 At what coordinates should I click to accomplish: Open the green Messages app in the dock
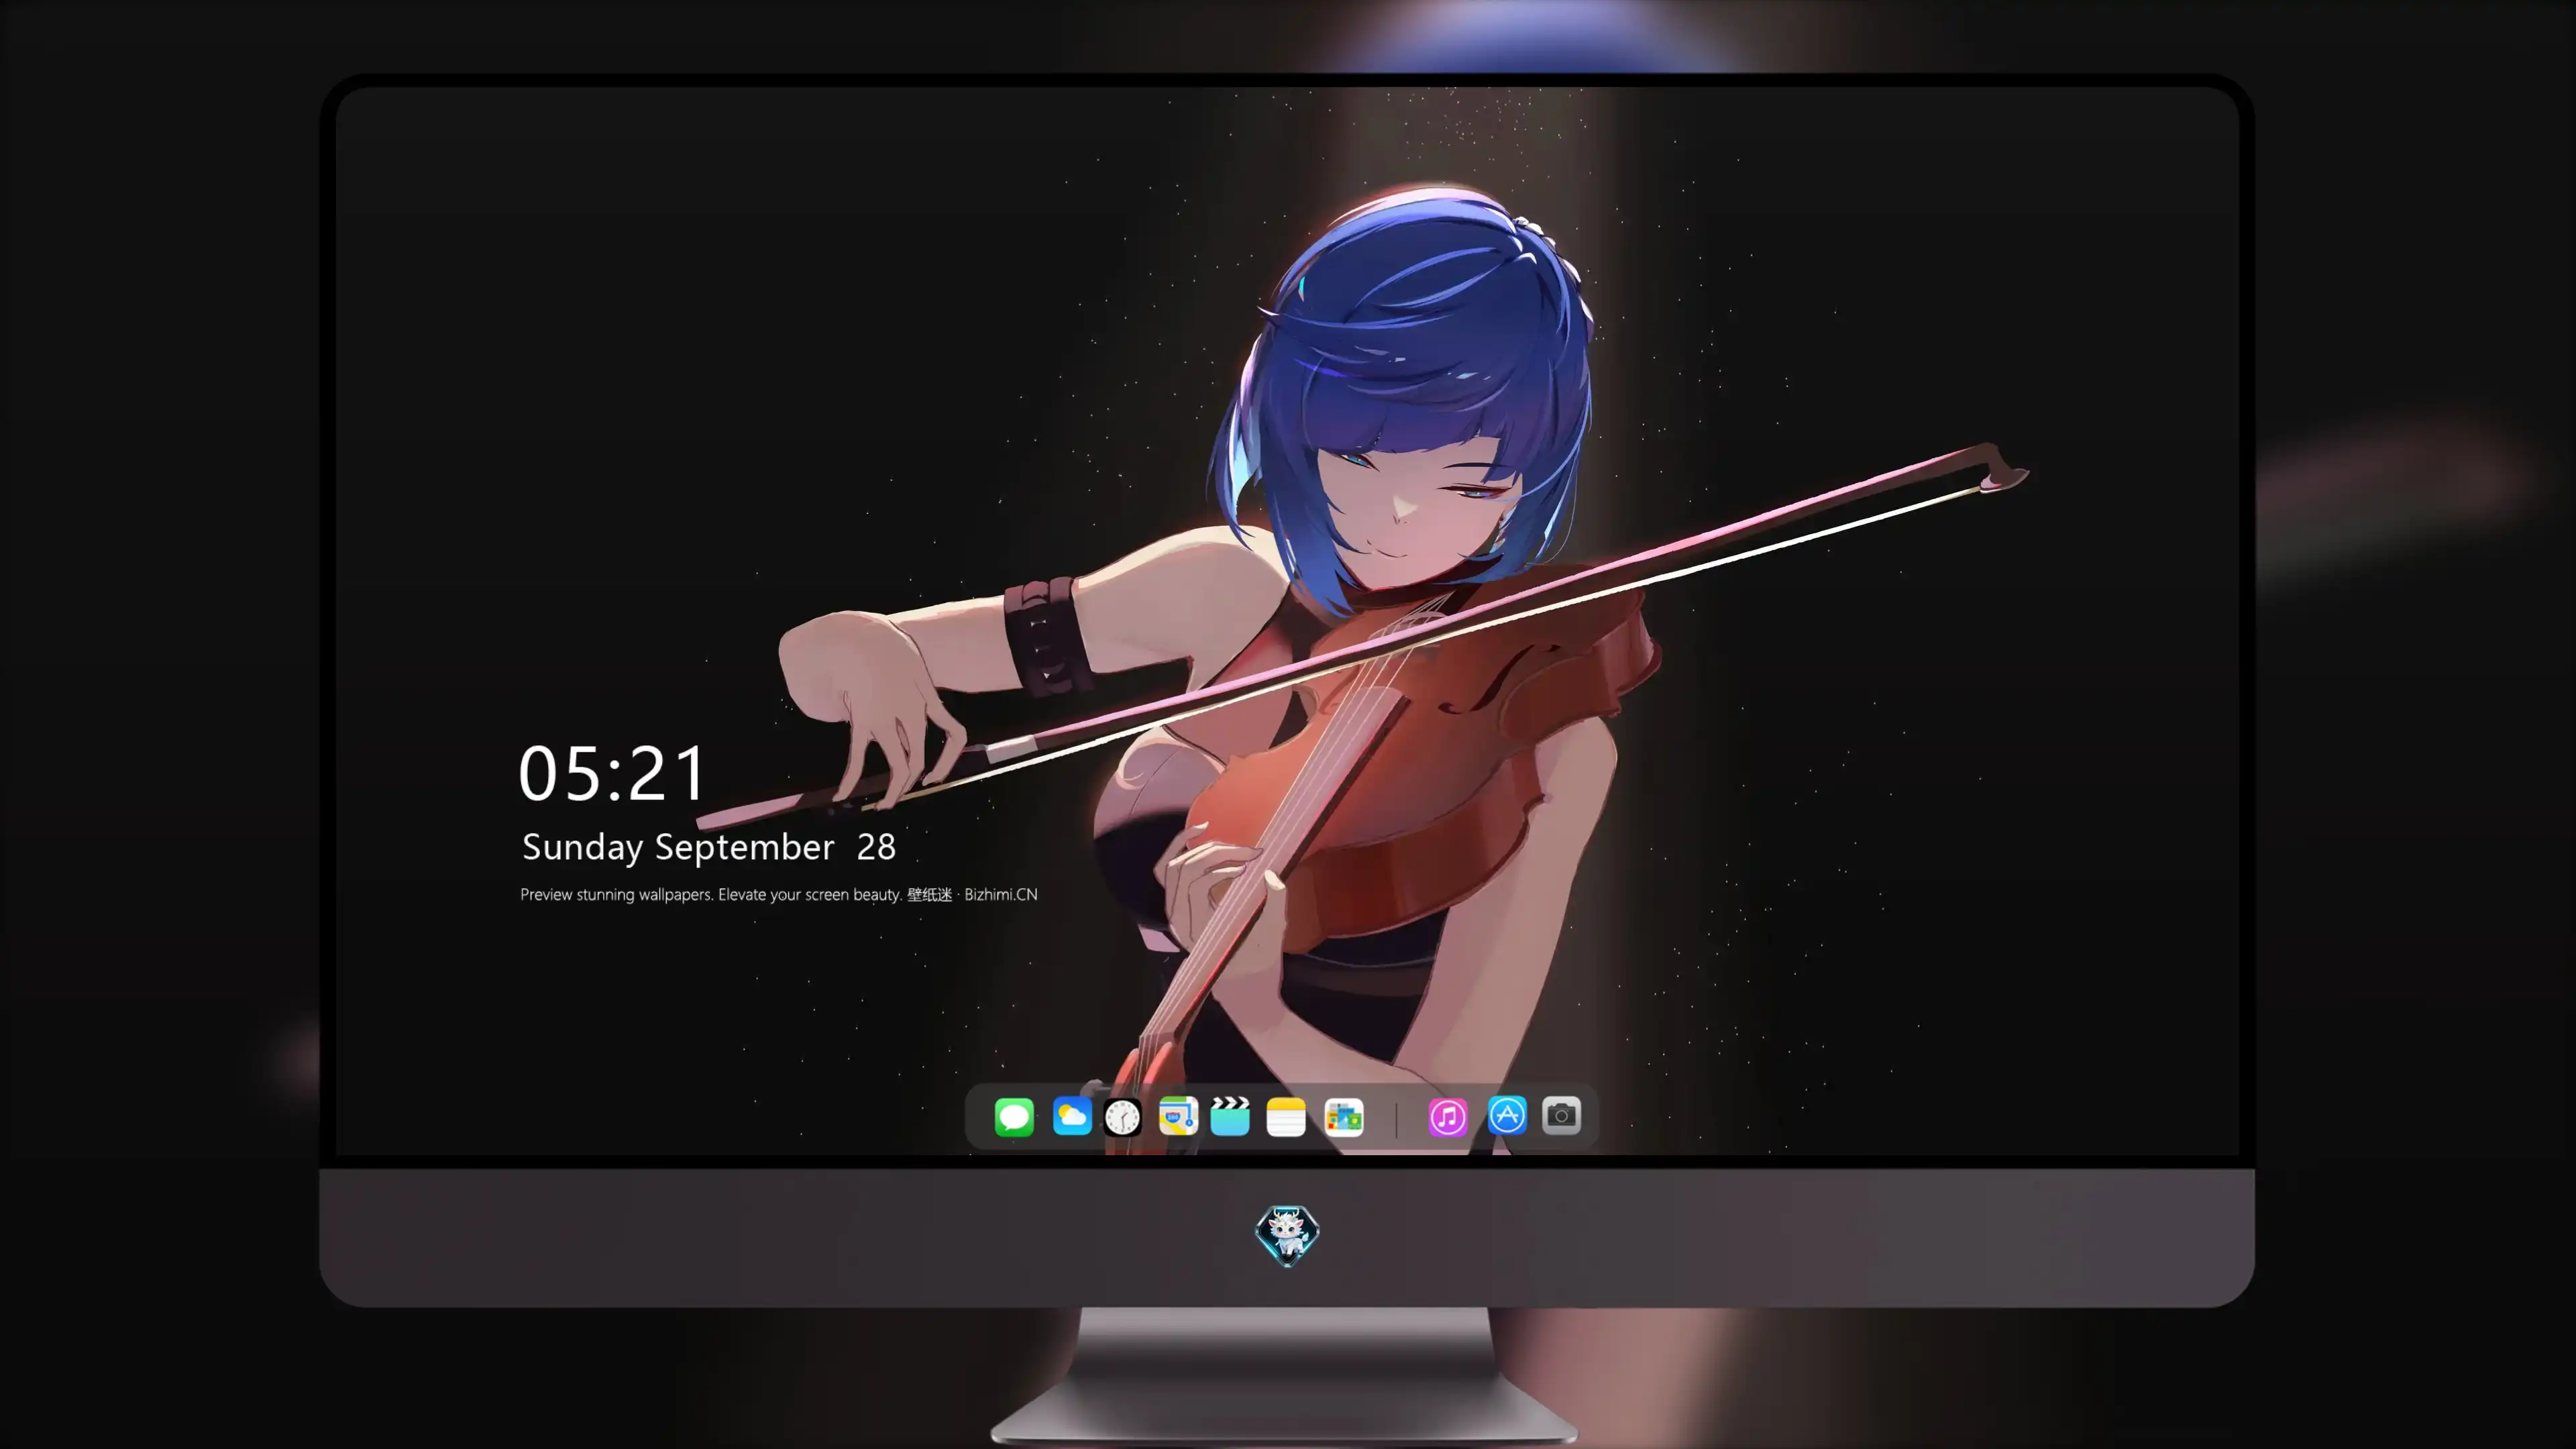[x=1014, y=1116]
